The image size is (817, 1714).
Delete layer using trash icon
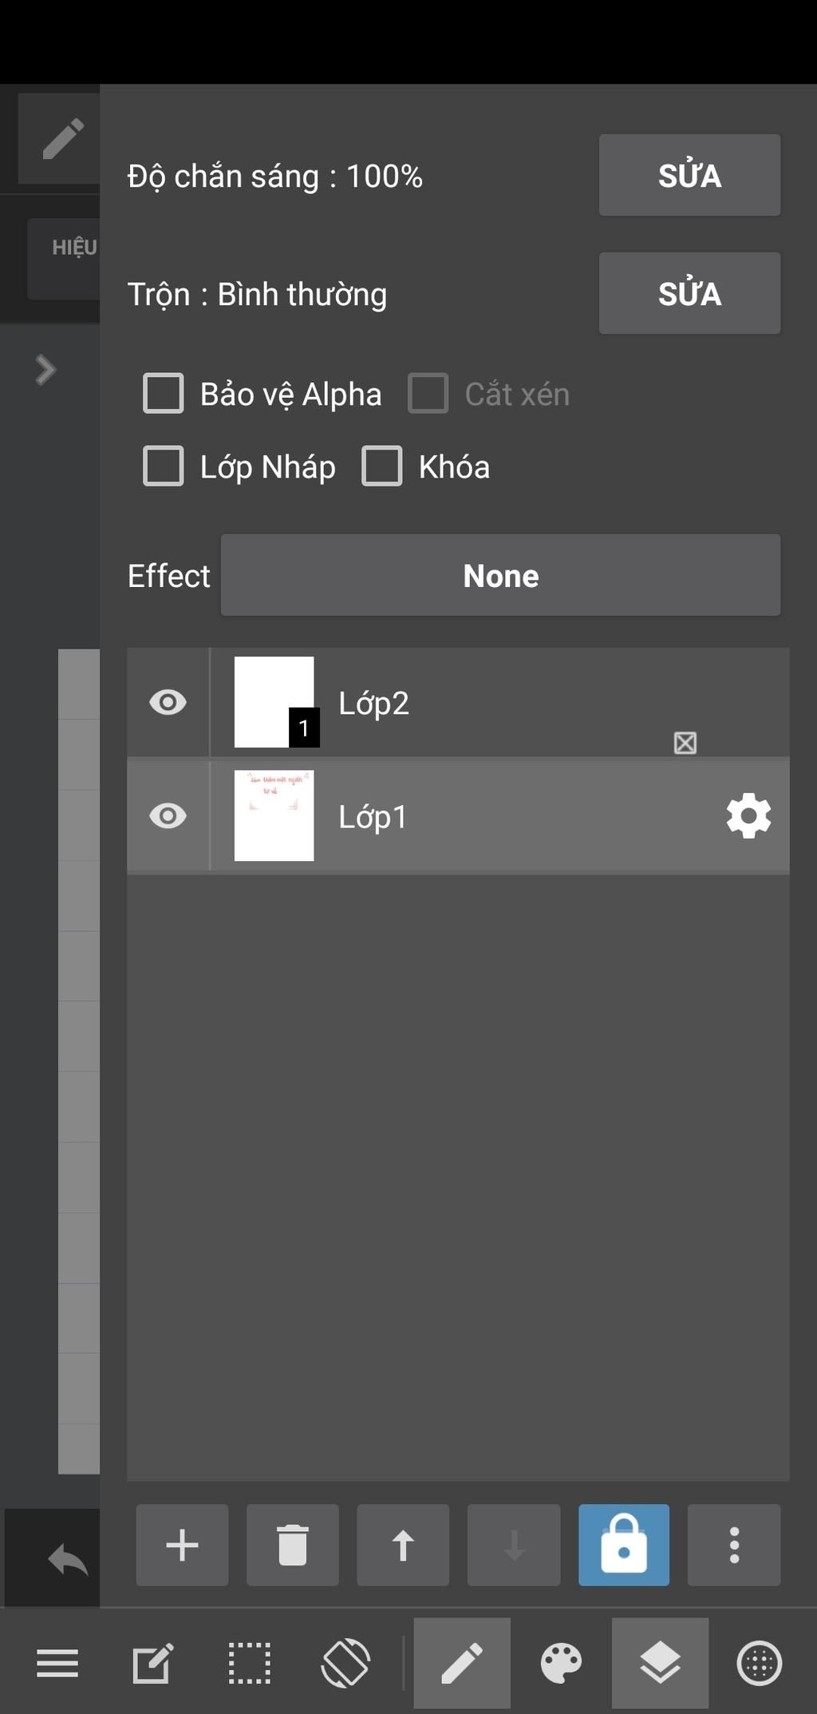tap(293, 1545)
